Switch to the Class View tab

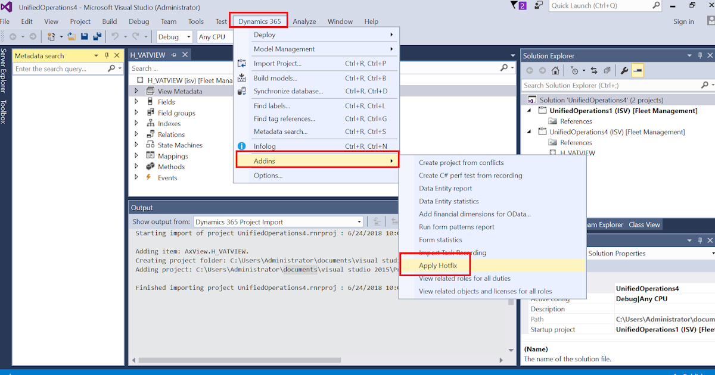644,224
